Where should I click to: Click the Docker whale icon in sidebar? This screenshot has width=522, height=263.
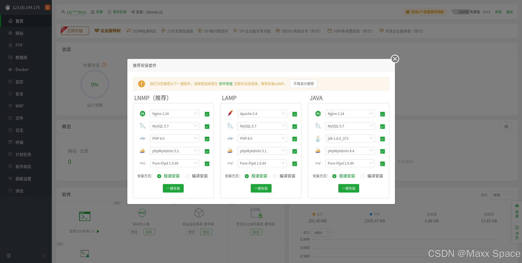(x=10, y=69)
